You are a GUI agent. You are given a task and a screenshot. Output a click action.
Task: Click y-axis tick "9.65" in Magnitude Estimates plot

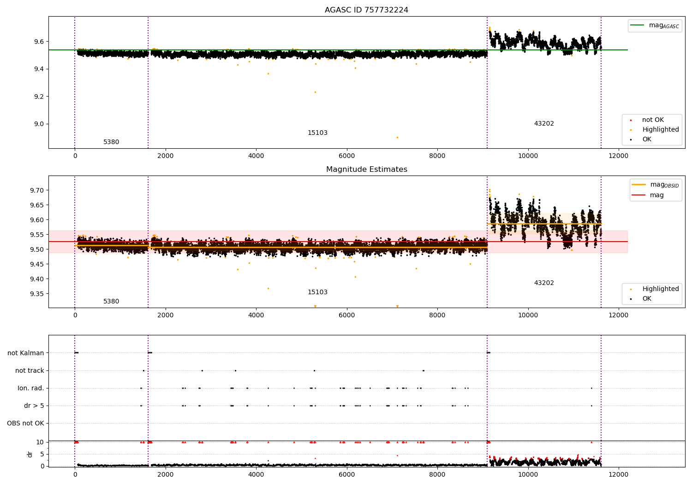37,205
